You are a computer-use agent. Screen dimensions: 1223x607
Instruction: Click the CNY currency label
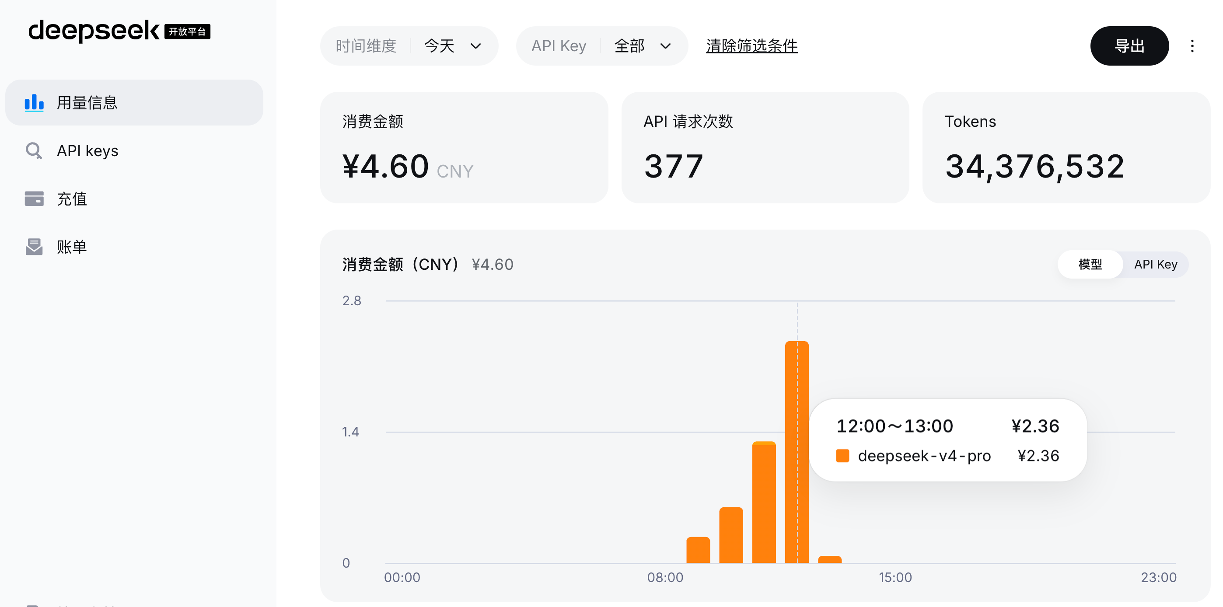point(454,171)
